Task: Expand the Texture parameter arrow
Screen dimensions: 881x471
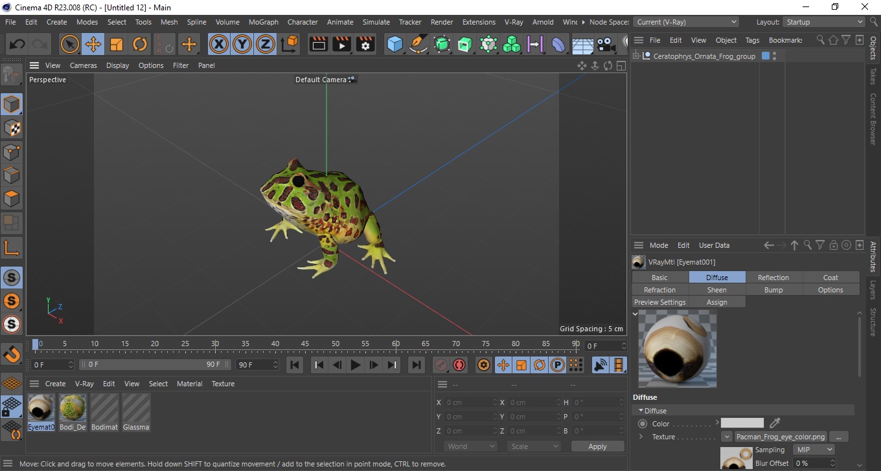Action: (641, 437)
